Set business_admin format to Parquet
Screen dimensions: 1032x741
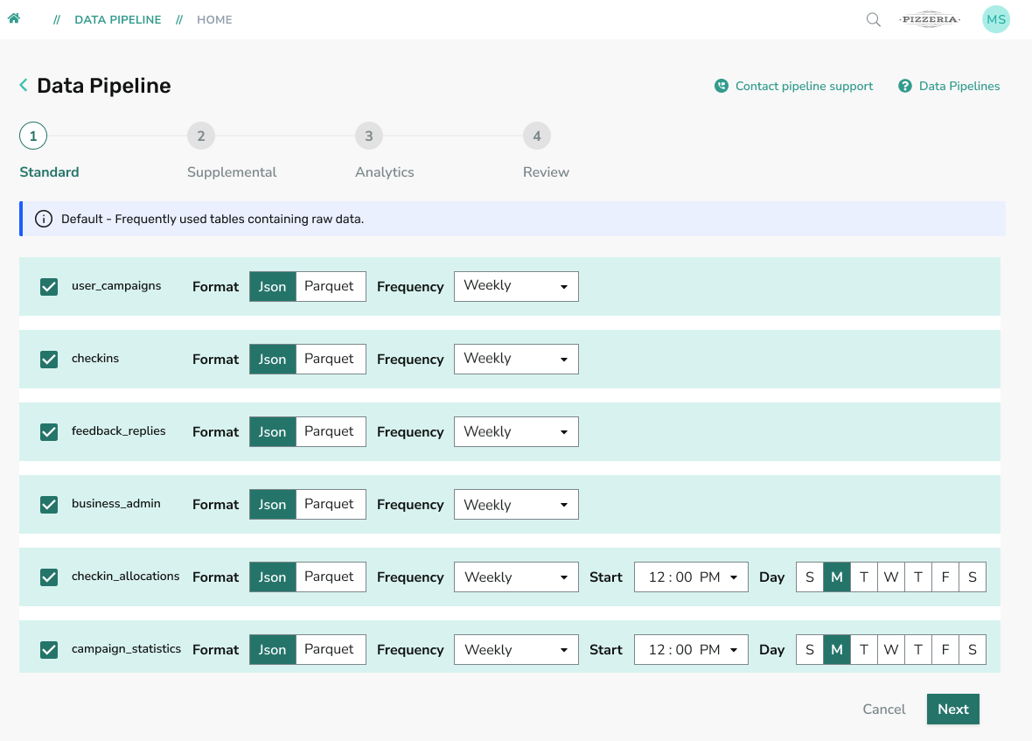(331, 504)
